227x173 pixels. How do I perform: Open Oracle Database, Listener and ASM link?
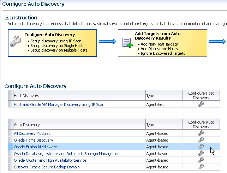pyautogui.click(x=67, y=154)
